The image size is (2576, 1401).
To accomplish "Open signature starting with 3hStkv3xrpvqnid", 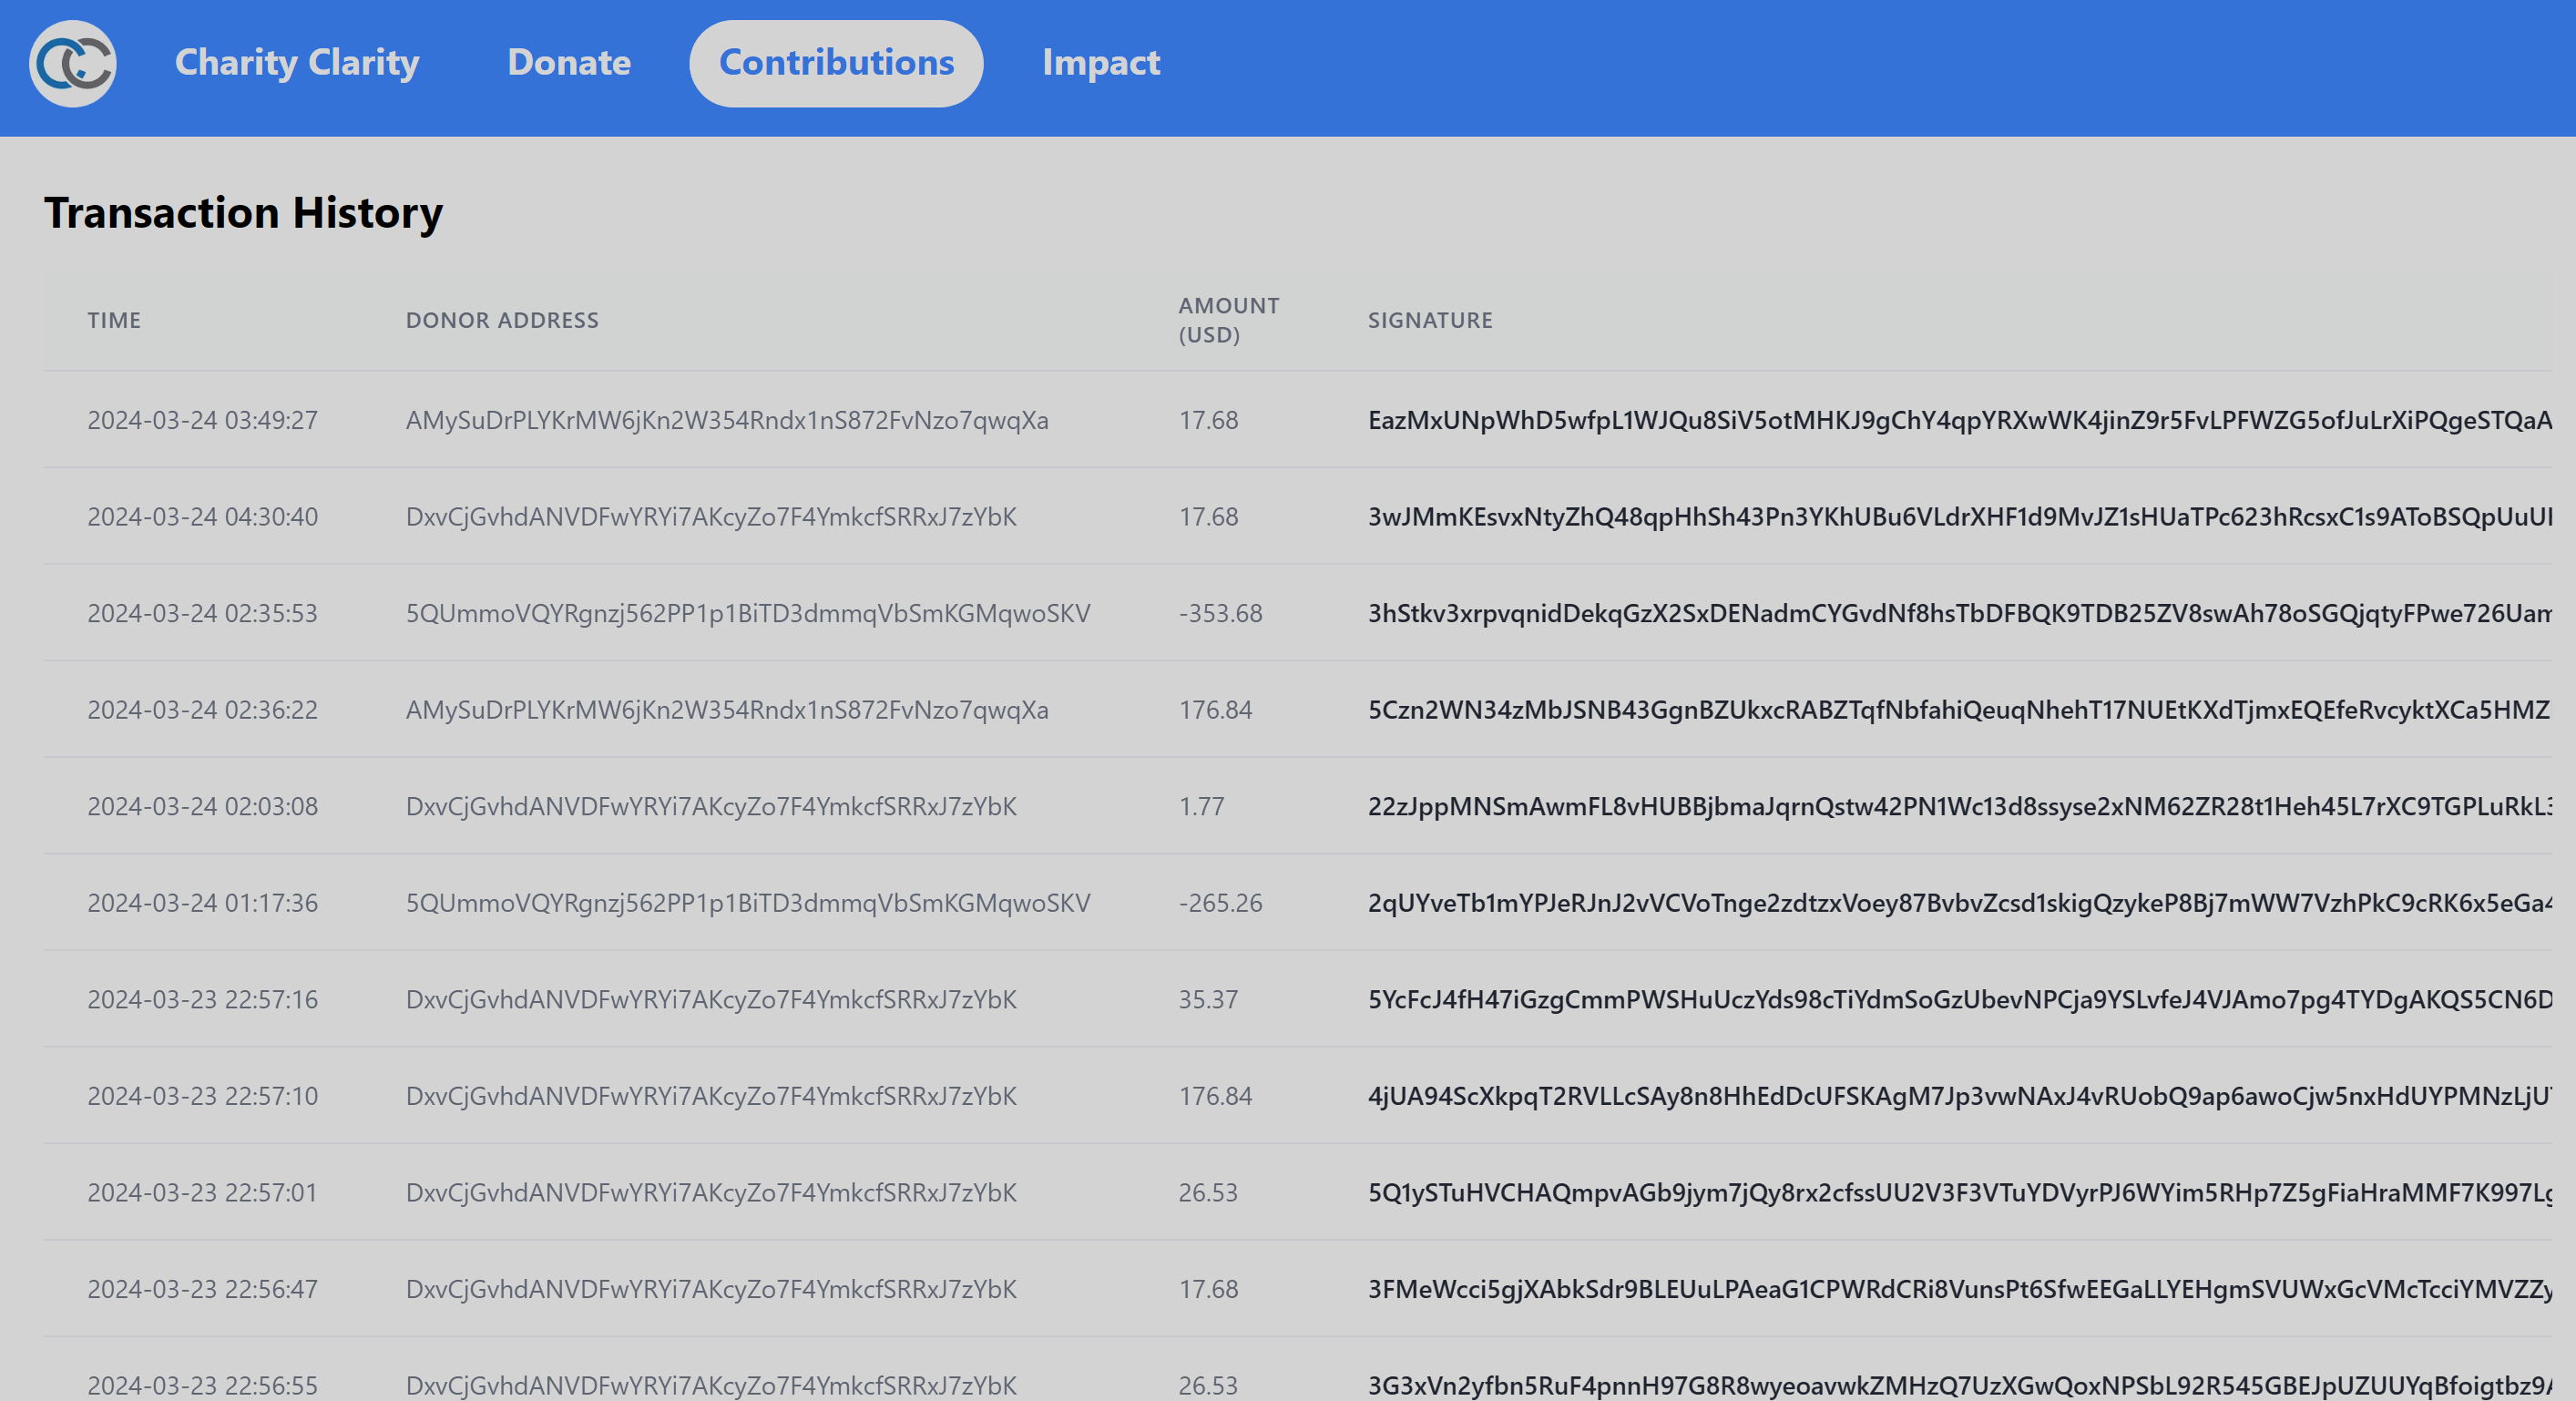I will pos(1958,613).
